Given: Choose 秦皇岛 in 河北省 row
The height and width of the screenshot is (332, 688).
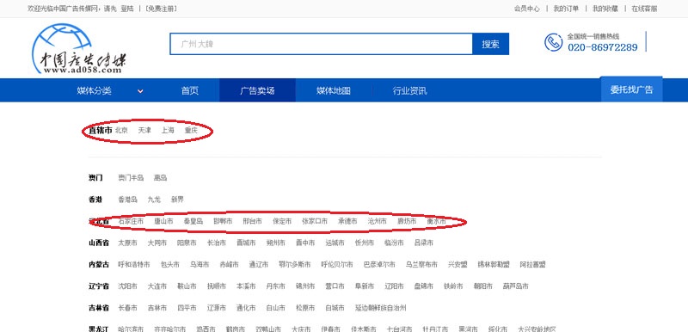Looking at the screenshot, I should (x=193, y=222).
